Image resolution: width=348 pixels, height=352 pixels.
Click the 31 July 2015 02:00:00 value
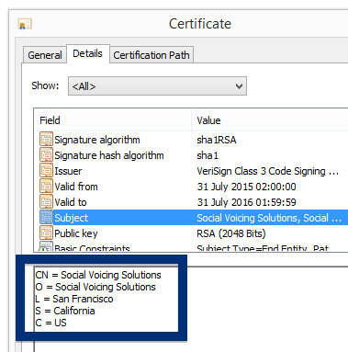(x=246, y=187)
